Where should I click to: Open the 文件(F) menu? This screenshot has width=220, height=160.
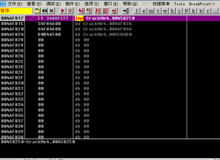(x=15, y=4)
